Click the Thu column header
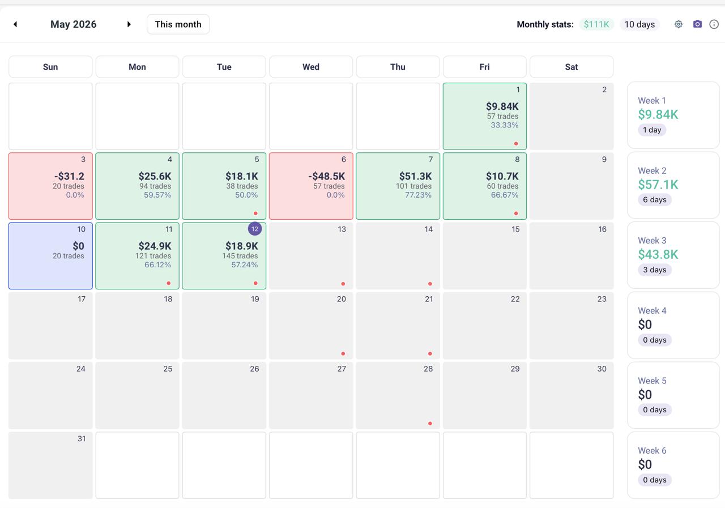The height and width of the screenshot is (508, 725). 398,67
